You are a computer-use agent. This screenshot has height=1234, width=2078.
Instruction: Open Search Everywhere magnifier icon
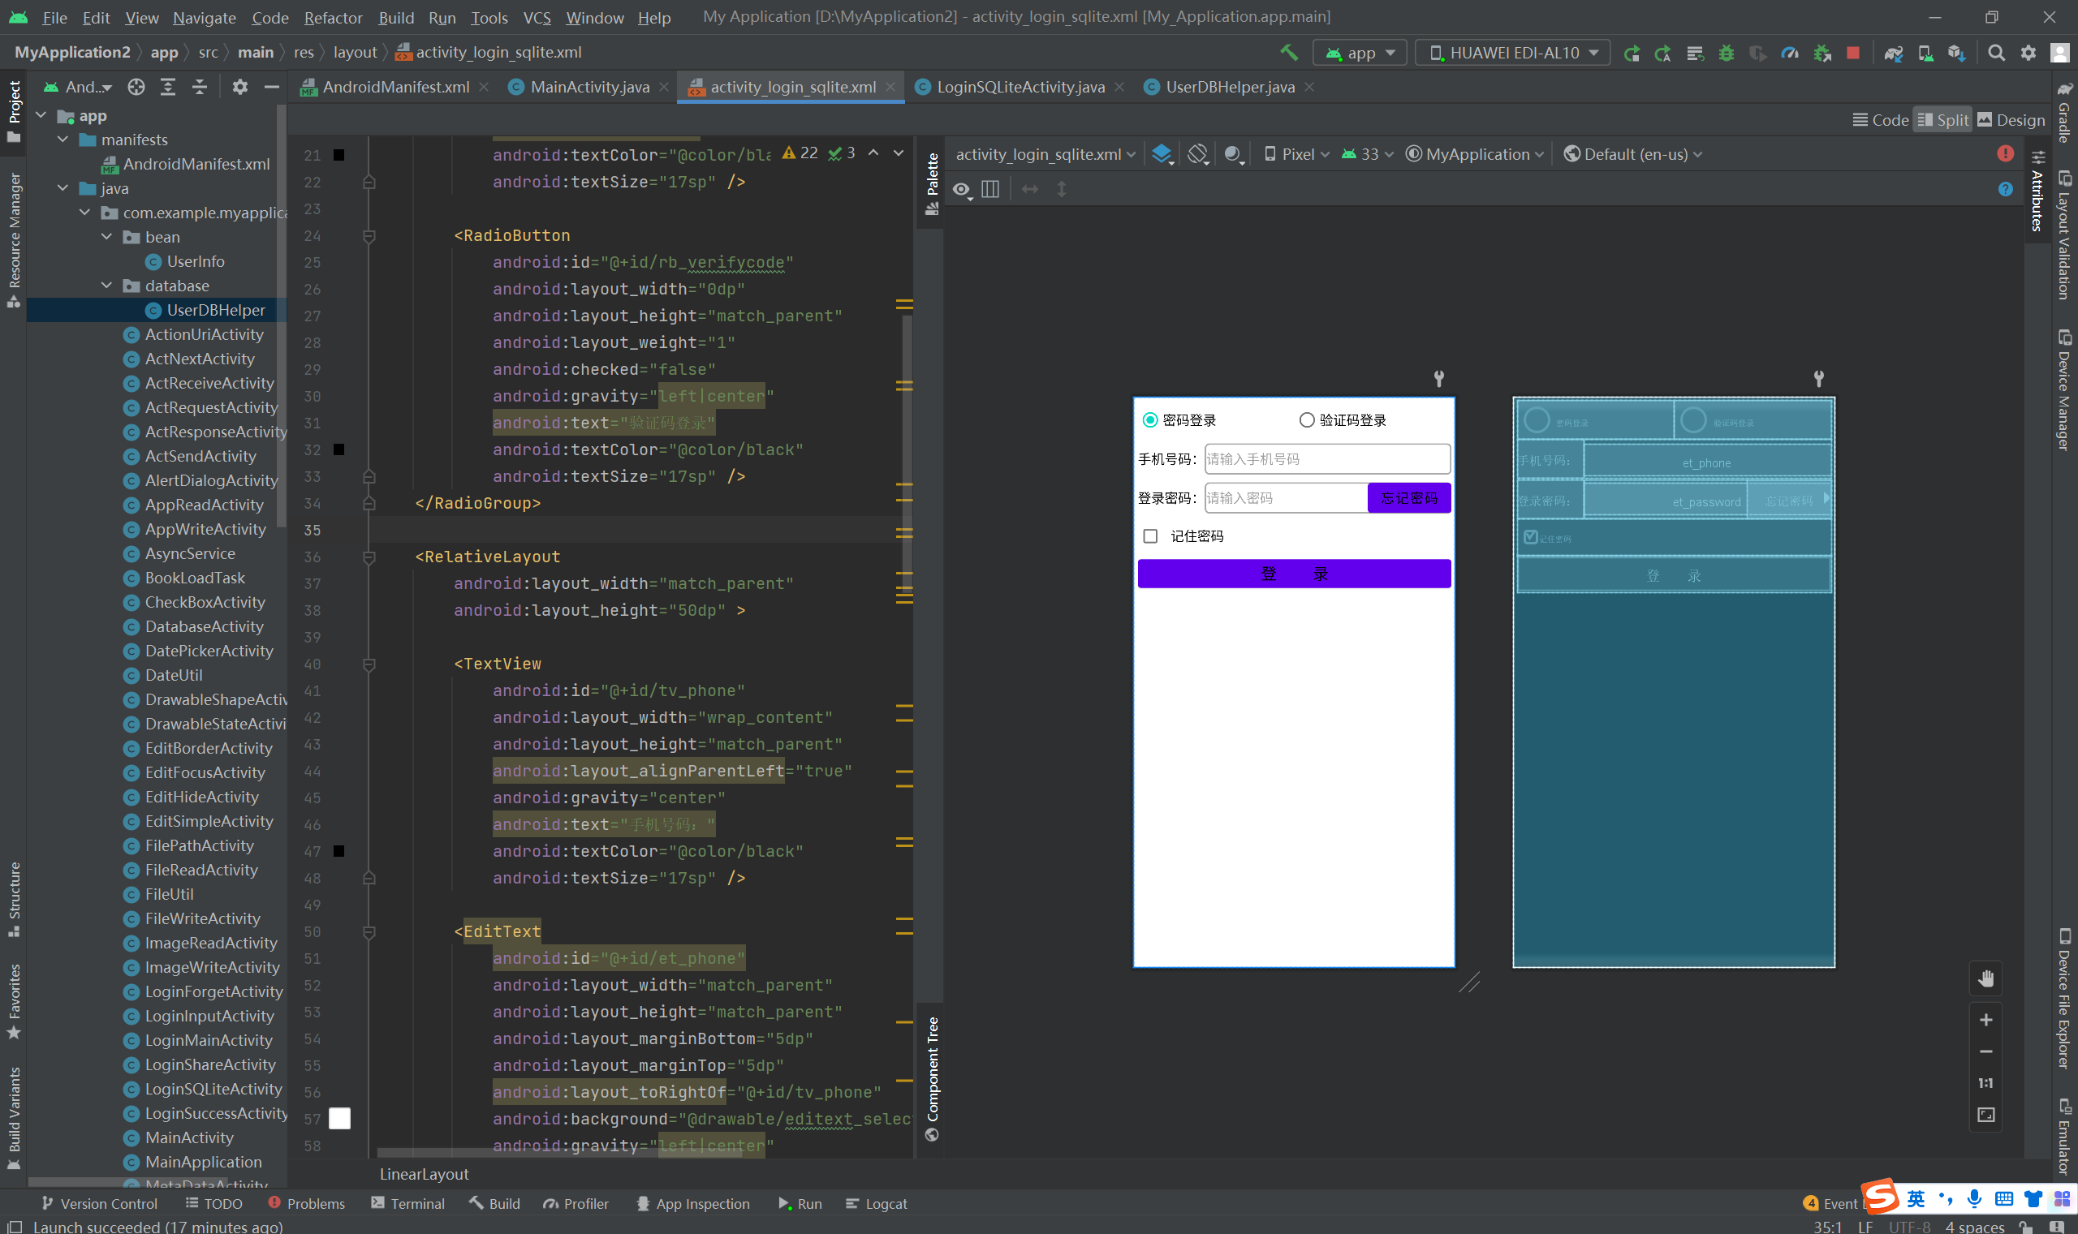click(x=1996, y=53)
